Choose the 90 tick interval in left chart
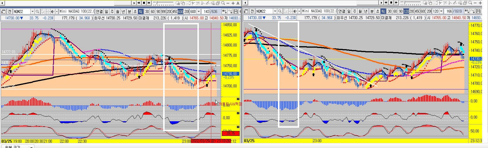Image resolution: width=488 pixels, height=148 pixels. tap(158, 11)
